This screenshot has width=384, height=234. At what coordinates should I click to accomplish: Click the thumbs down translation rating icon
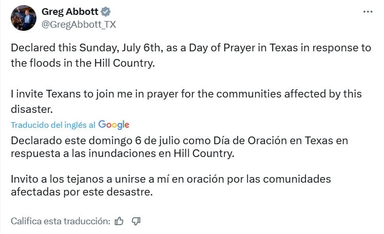pyautogui.click(x=136, y=221)
